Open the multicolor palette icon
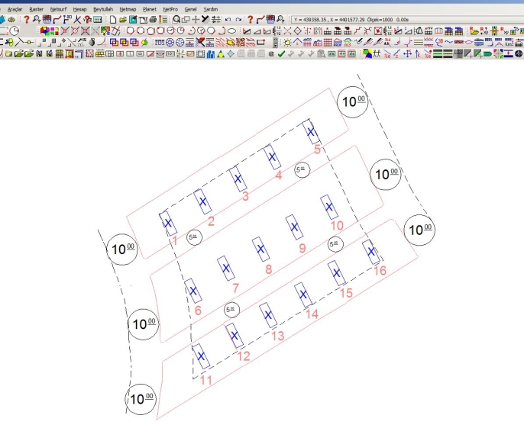The height and width of the screenshot is (425, 524). tap(45, 31)
